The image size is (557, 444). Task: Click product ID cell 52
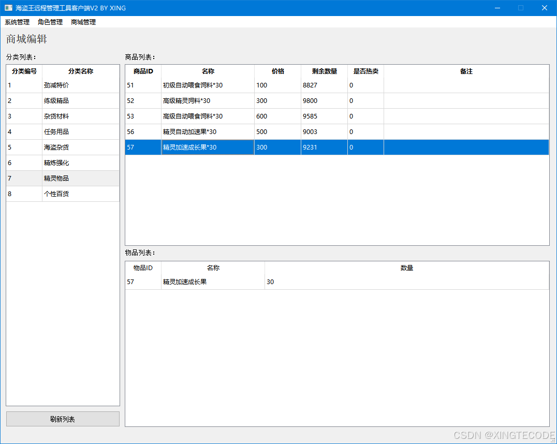click(x=143, y=101)
